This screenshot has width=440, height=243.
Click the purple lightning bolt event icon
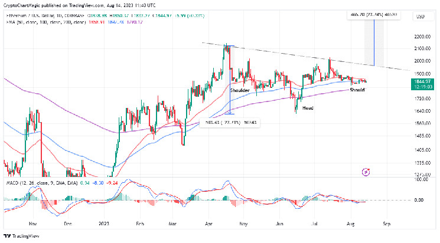(366, 172)
